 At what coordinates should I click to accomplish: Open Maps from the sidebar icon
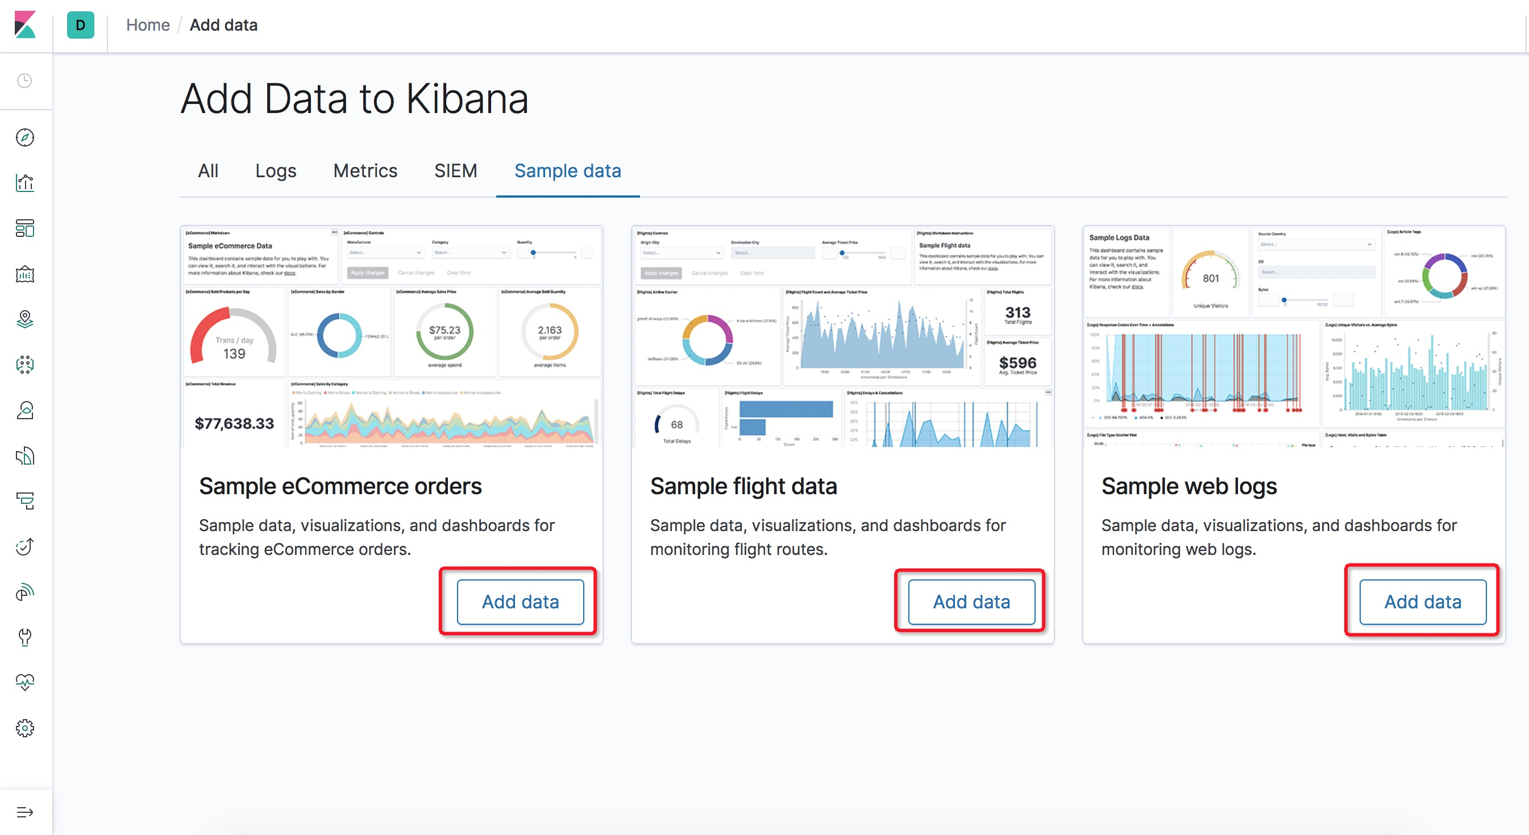point(25,319)
